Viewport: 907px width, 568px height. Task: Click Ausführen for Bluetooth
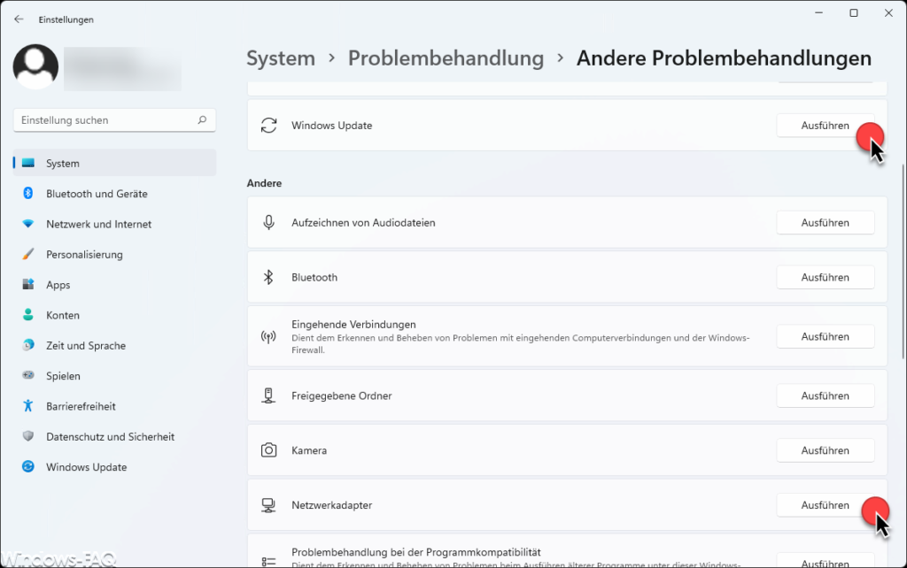click(x=825, y=277)
